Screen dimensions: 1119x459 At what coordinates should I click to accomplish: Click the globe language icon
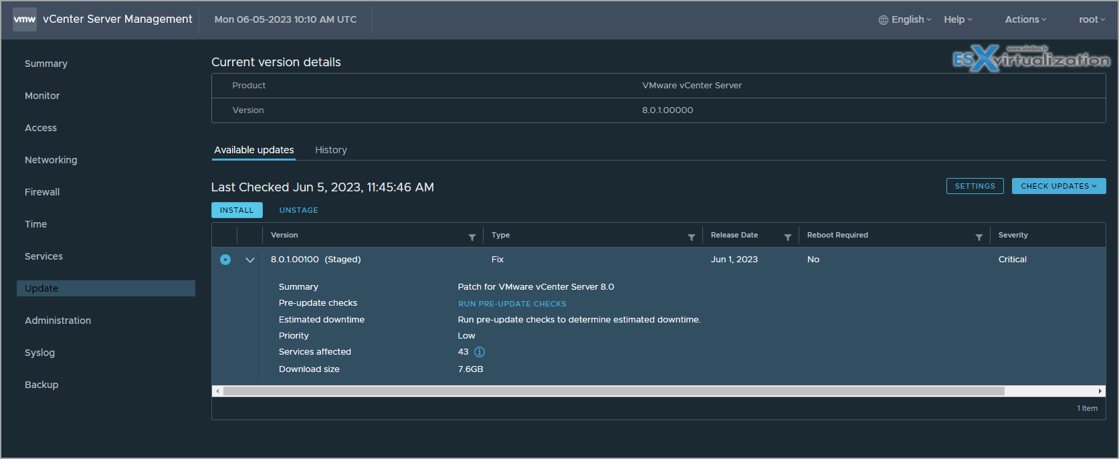point(884,20)
